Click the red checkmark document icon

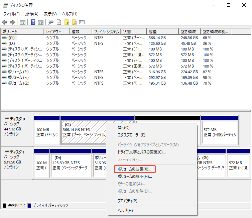(59, 22)
